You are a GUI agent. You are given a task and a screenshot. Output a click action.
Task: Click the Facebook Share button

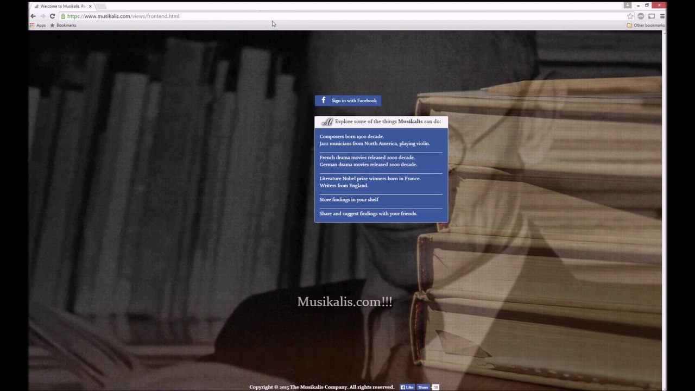423,387
